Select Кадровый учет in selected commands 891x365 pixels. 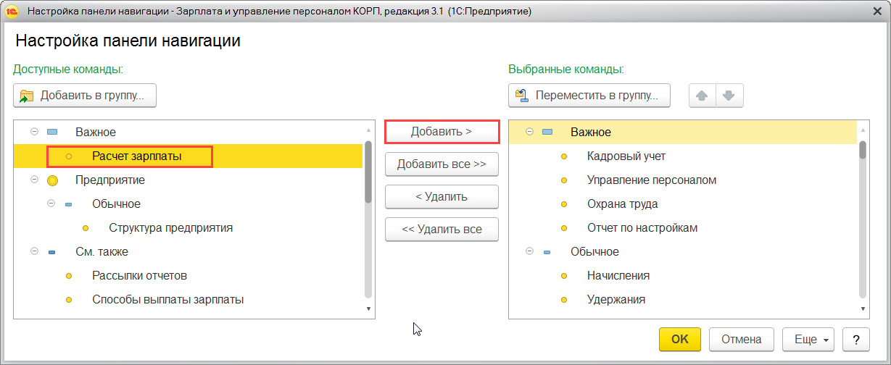[x=626, y=156]
